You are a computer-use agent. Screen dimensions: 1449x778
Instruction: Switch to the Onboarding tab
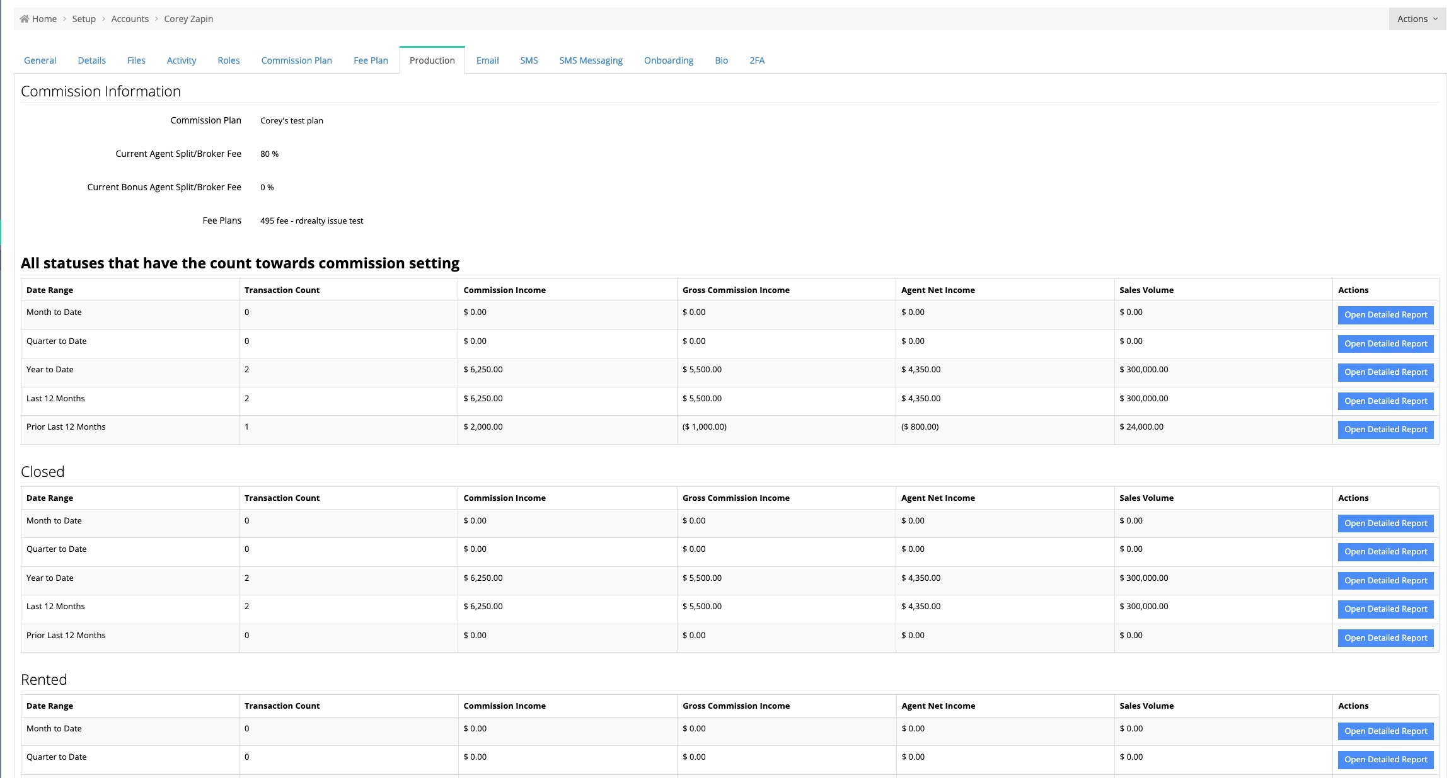[x=668, y=60]
